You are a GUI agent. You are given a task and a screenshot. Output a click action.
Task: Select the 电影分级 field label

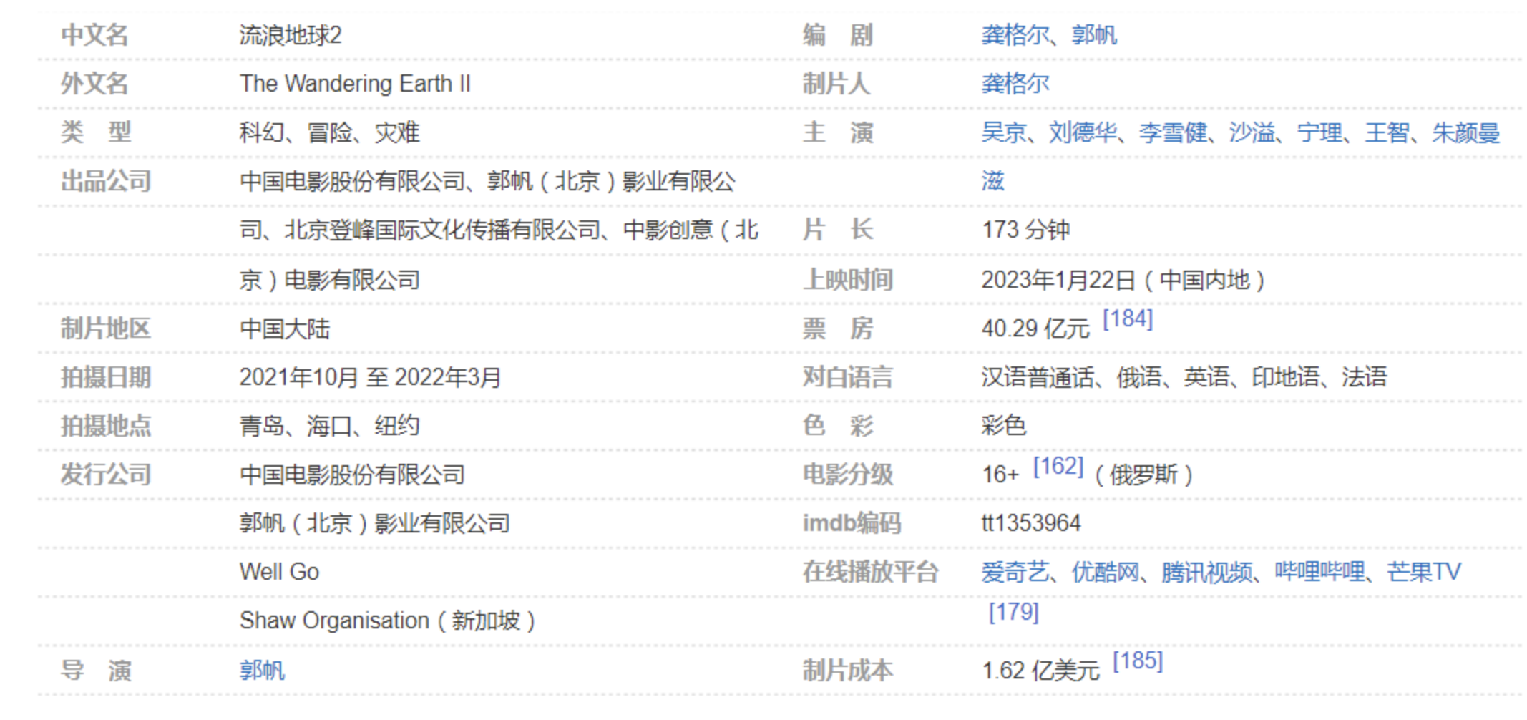848,474
